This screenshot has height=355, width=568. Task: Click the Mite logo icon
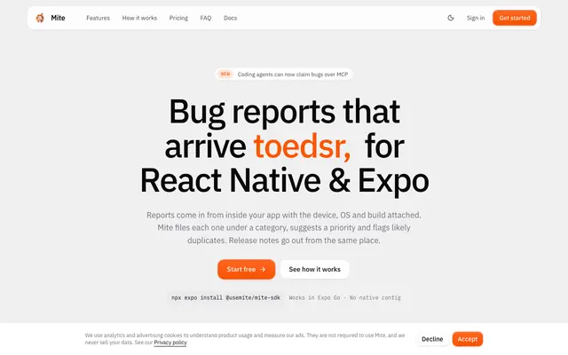[40, 18]
